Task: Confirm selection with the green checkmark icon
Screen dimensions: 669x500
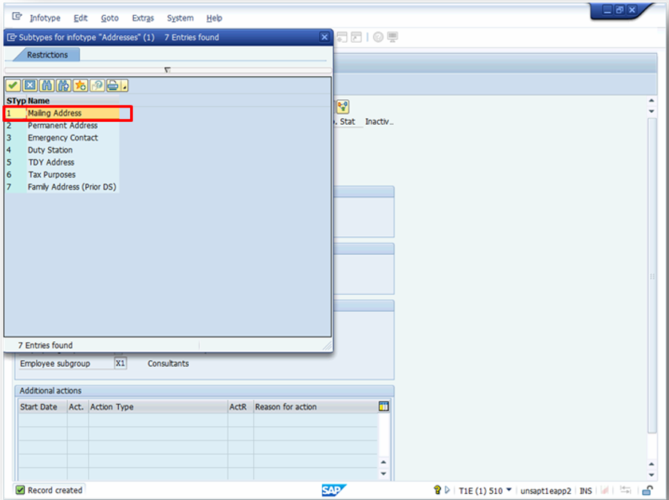Action: click(x=12, y=85)
